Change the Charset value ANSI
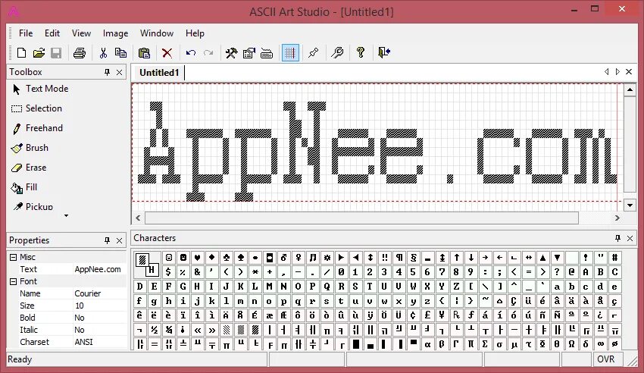The height and width of the screenshot is (373, 644). click(99, 342)
